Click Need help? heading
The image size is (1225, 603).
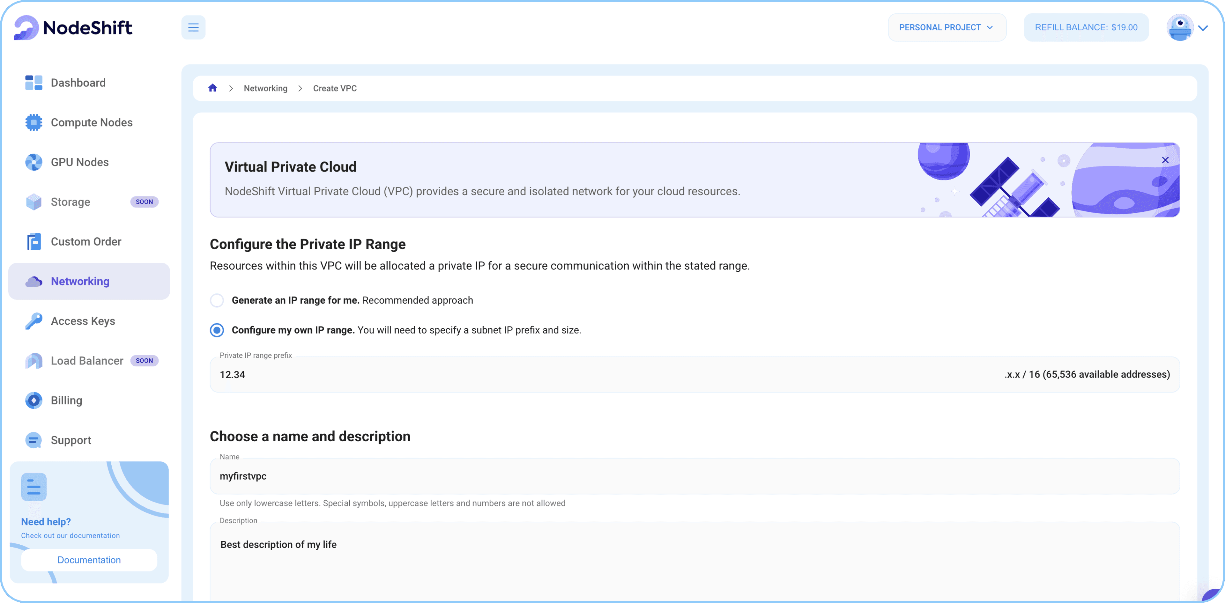click(46, 522)
